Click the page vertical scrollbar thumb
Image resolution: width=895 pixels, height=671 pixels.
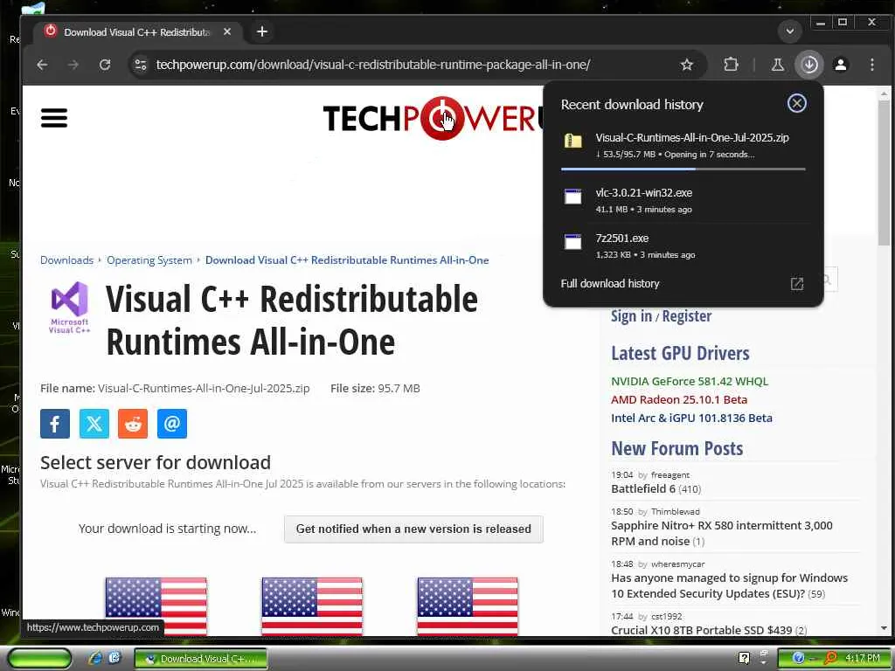(884, 174)
